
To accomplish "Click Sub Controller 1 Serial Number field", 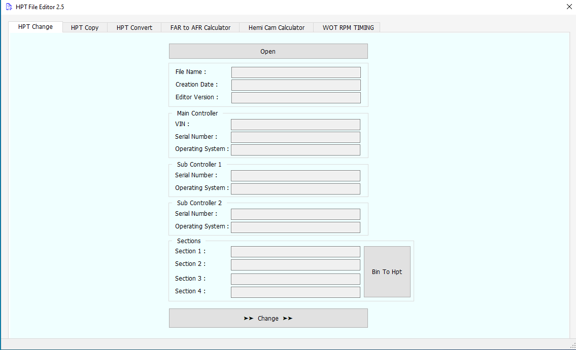I will [x=296, y=176].
